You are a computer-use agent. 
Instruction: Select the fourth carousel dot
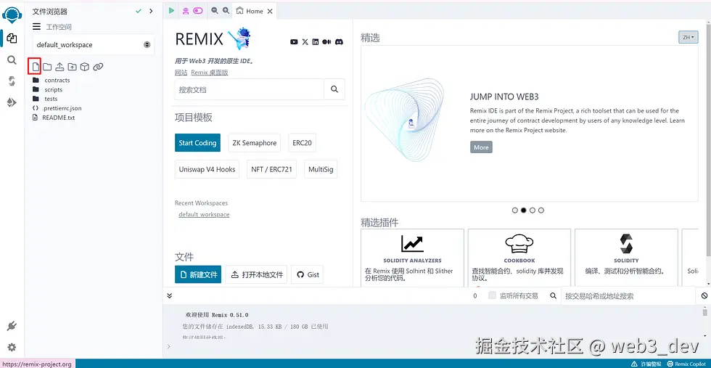click(x=541, y=210)
